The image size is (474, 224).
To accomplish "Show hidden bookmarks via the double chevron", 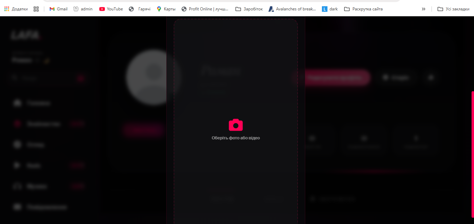I will tap(423, 9).
